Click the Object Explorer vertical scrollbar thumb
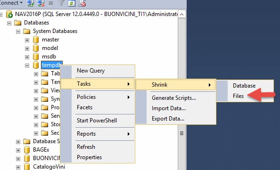 181,133
